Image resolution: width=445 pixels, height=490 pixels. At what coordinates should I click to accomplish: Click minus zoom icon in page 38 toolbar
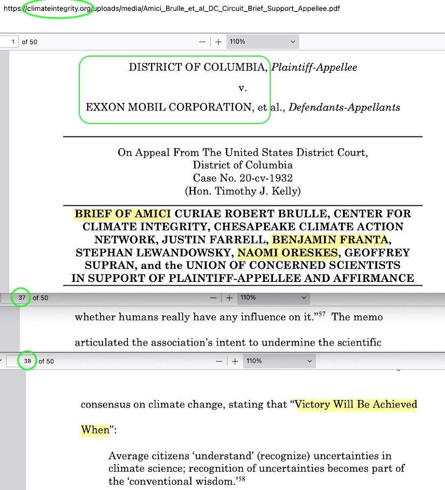(x=219, y=361)
